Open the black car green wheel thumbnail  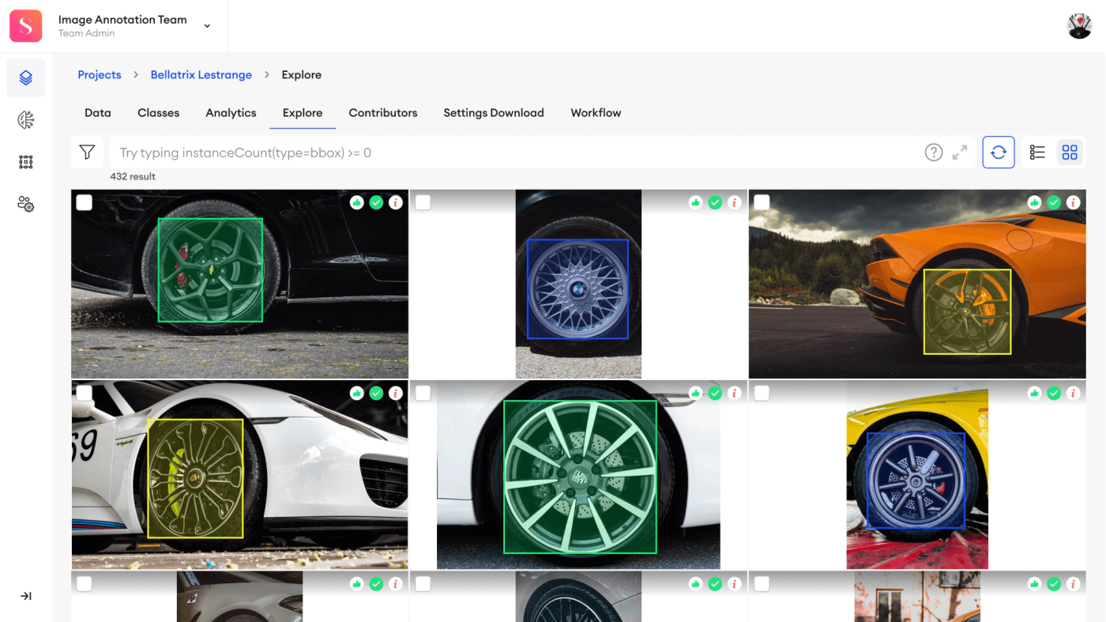point(240,284)
